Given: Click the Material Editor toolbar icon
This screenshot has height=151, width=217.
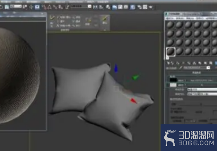Looking at the screenshot, I should [x=132, y=7].
